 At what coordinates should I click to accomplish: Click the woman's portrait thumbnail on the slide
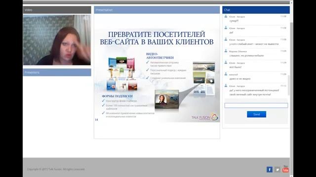tap(161, 99)
